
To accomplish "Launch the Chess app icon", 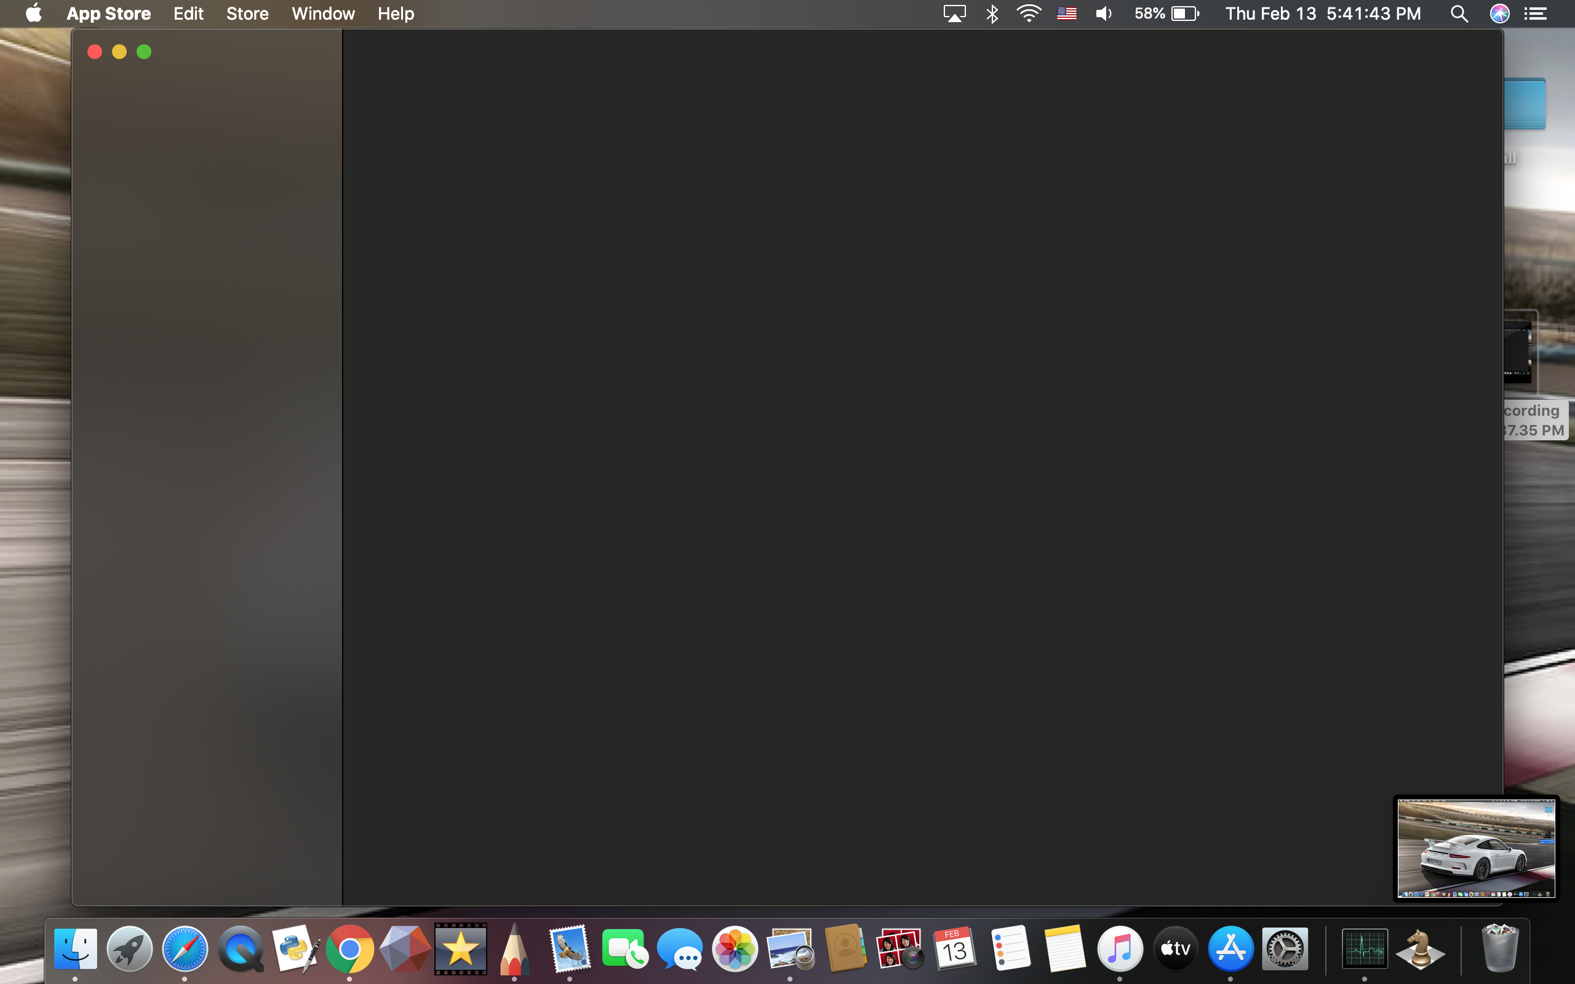I will tap(1420, 949).
